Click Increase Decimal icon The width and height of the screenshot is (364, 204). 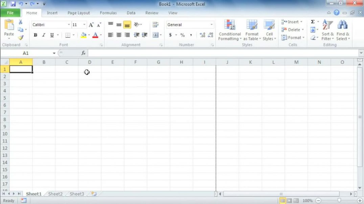click(202, 35)
